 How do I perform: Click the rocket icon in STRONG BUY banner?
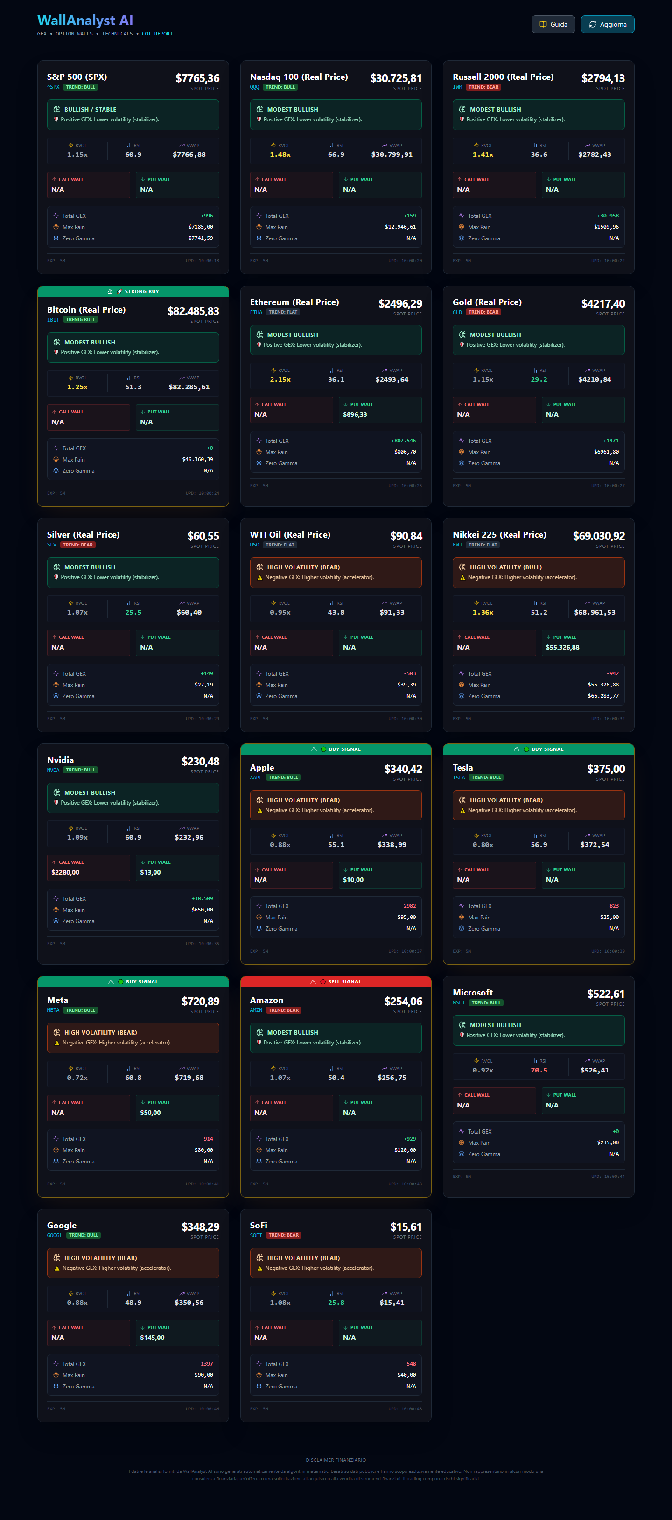(x=120, y=292)
